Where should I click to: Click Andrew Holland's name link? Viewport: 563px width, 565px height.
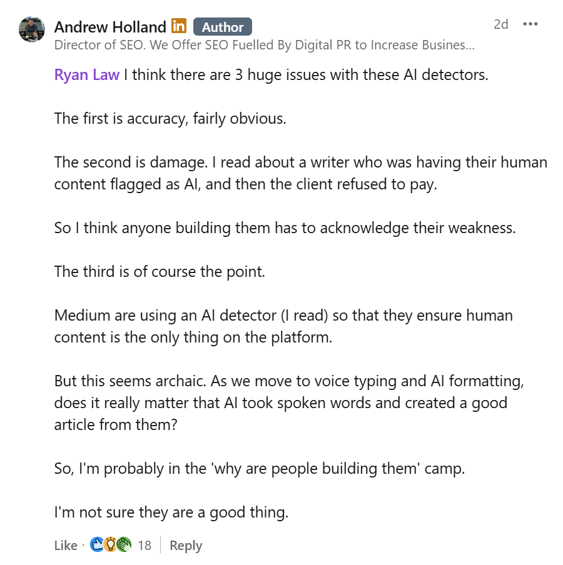click(111, 27)
